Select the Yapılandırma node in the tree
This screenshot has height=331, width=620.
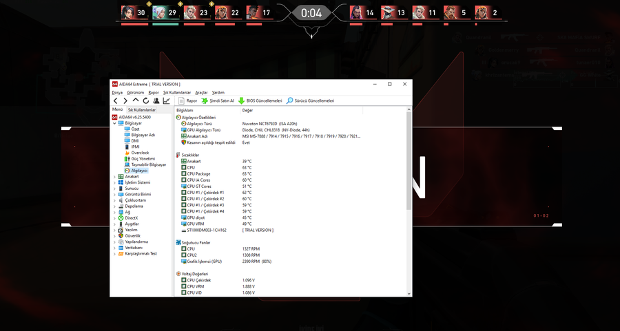click(x=133, y=242)
